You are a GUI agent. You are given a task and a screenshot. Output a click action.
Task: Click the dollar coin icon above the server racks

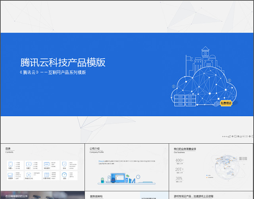pos(174,86)
